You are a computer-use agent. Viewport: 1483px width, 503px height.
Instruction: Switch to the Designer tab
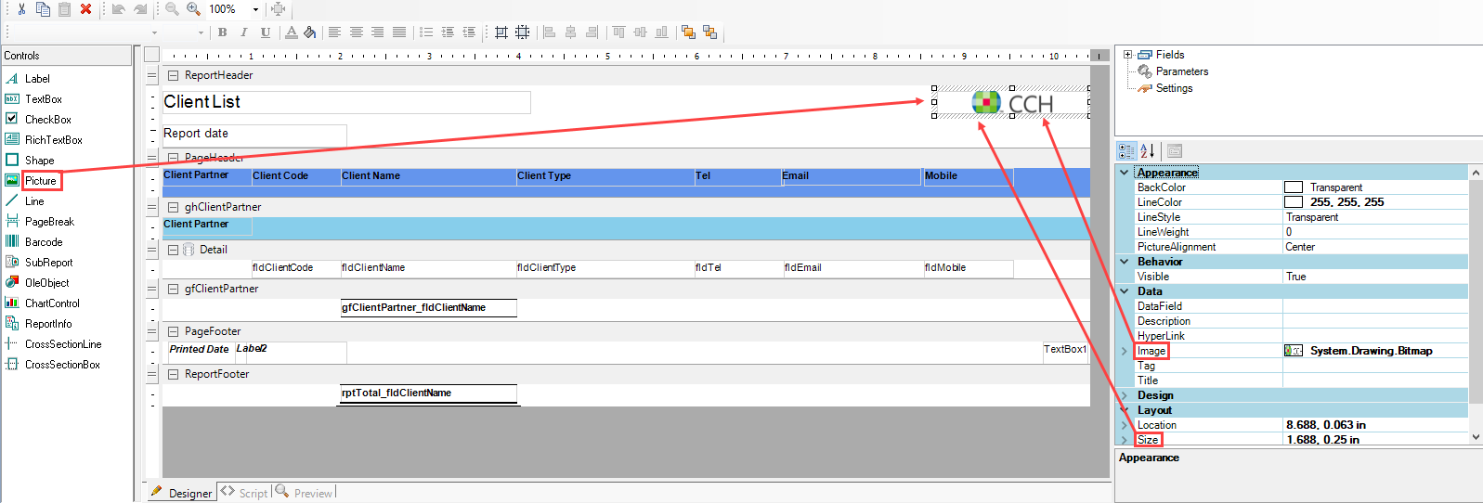click(x=182, y=493)
